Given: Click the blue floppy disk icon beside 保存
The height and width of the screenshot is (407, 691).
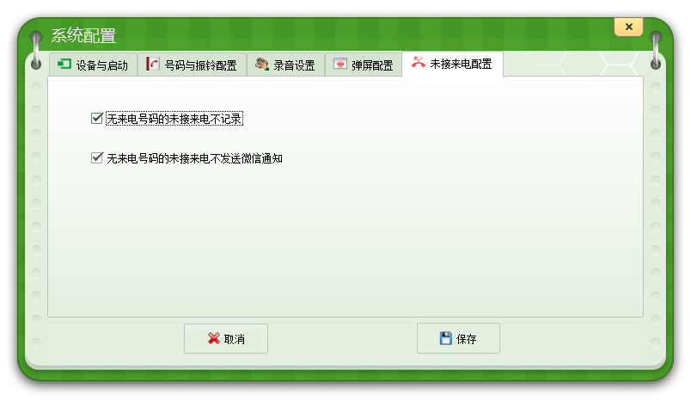Looking at the screenshot, I should [445, 339].
